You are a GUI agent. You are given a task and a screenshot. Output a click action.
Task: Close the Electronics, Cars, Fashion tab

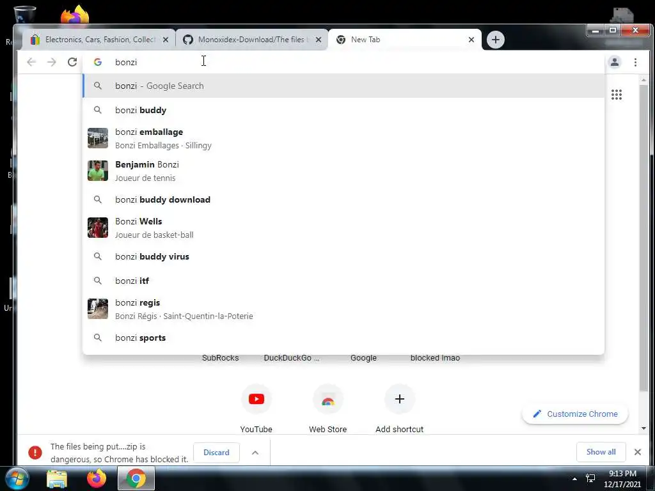166,40
